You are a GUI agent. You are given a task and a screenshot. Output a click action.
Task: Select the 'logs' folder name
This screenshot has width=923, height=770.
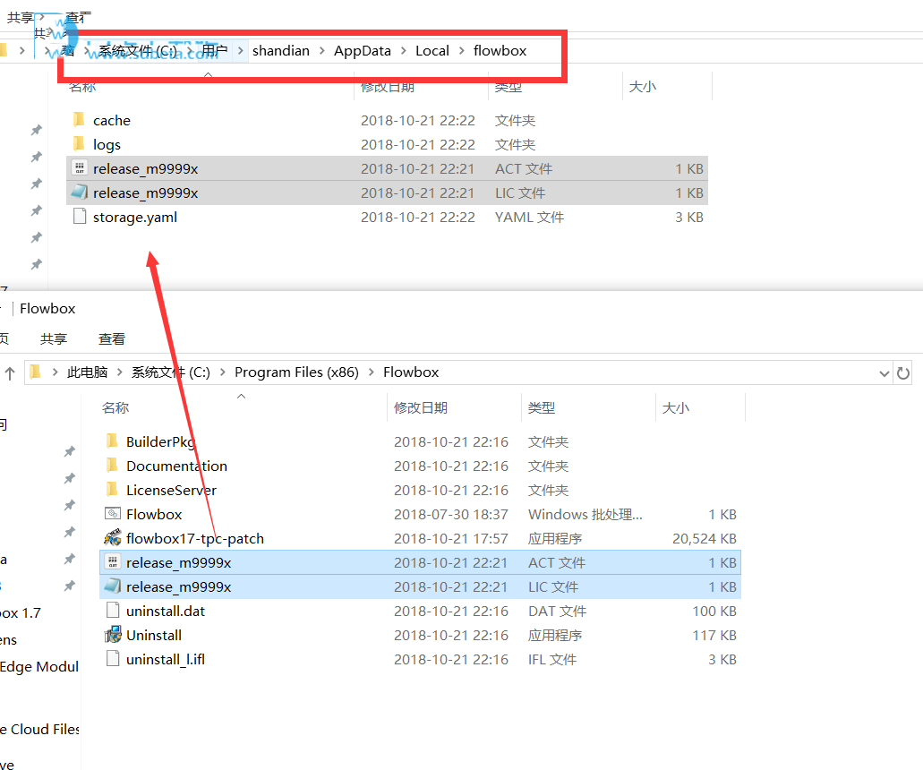tap(107, 144)
